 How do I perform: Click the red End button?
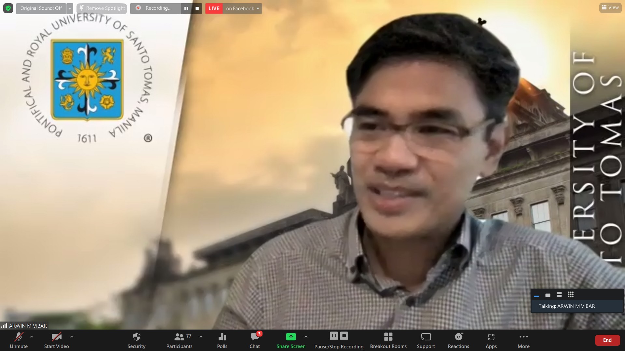point(607,340)
